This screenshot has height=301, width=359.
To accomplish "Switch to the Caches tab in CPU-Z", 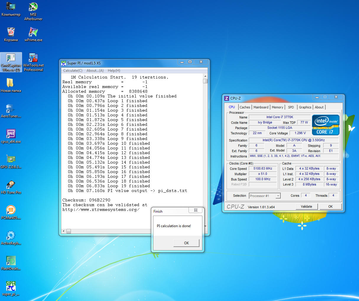I will [245, 107].
